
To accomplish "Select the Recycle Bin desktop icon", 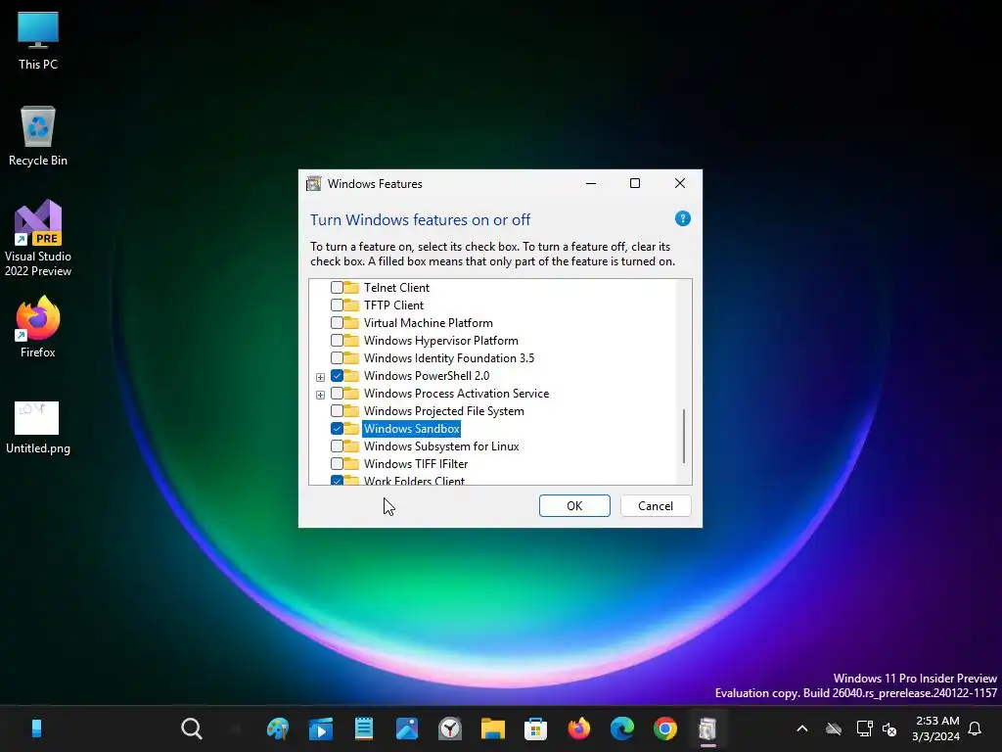I will point(38,136).
